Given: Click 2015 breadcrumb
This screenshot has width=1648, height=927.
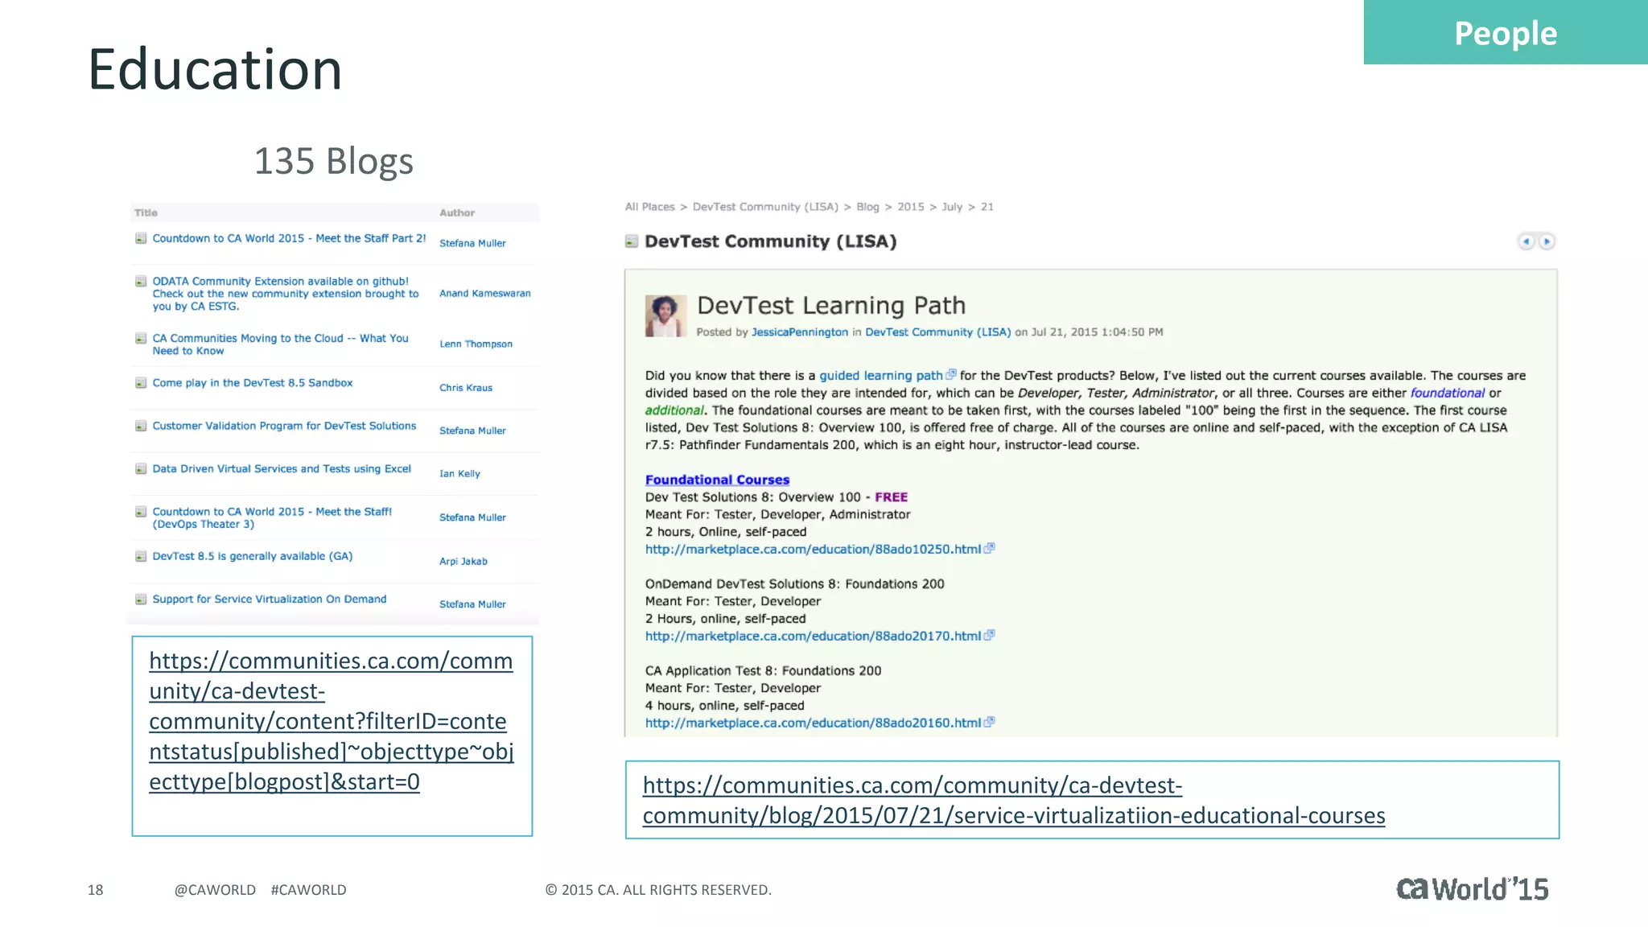Looking at the screenshot, I should 911,207.
